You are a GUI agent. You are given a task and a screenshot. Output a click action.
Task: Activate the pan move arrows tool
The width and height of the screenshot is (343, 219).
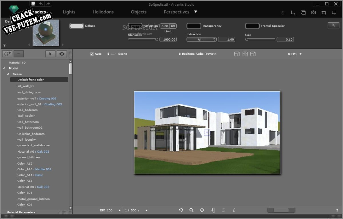point(202,210)
